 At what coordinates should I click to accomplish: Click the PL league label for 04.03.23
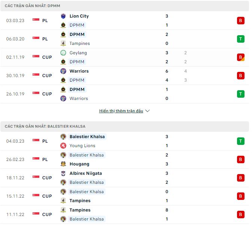45,141
